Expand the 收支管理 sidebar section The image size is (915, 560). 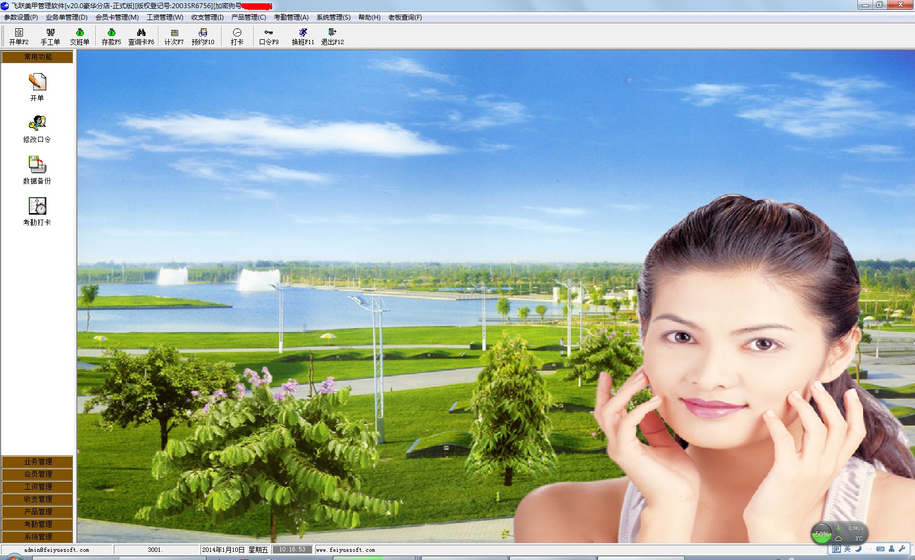37,499
